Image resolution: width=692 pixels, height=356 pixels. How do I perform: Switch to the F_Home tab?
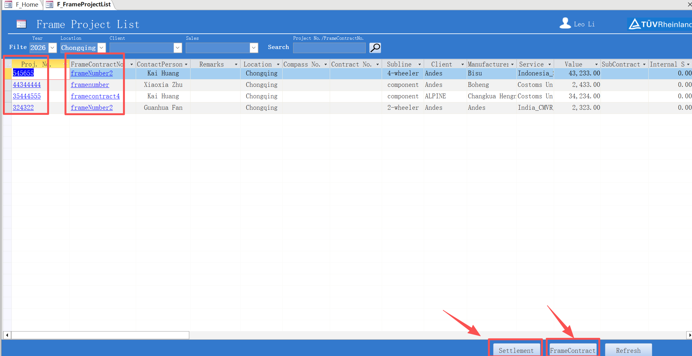click(x=22, y=4)
